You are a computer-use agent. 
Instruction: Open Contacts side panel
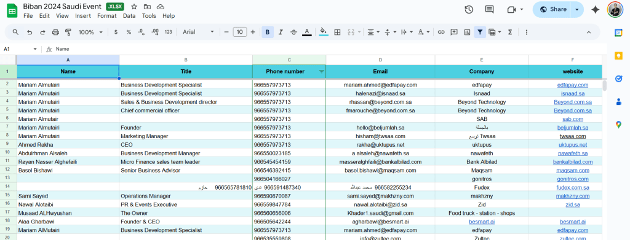(618, 102)
